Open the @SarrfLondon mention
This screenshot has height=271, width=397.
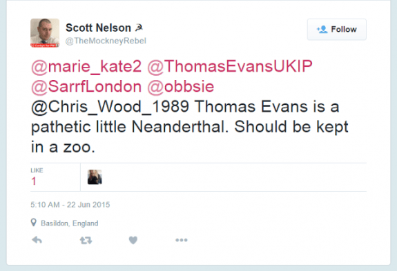[x=86, y=87]
